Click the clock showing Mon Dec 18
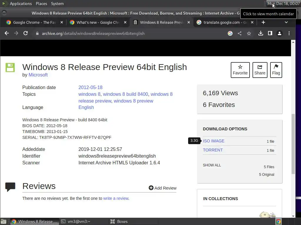301x225 pixels. pos(284,4)
